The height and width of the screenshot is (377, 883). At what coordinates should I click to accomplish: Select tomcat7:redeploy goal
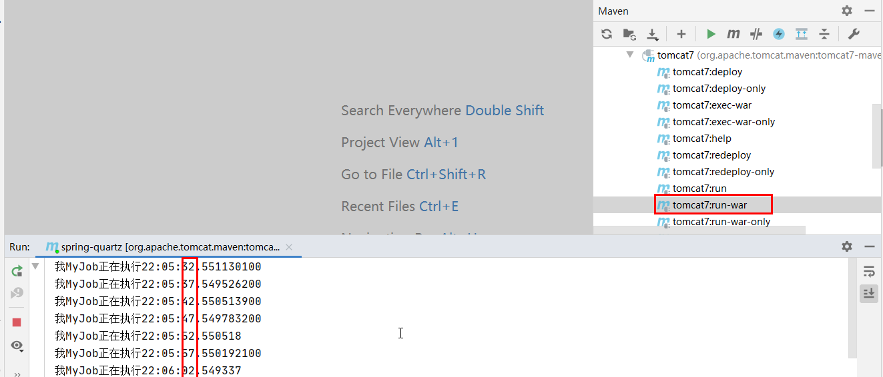[711, 155]
